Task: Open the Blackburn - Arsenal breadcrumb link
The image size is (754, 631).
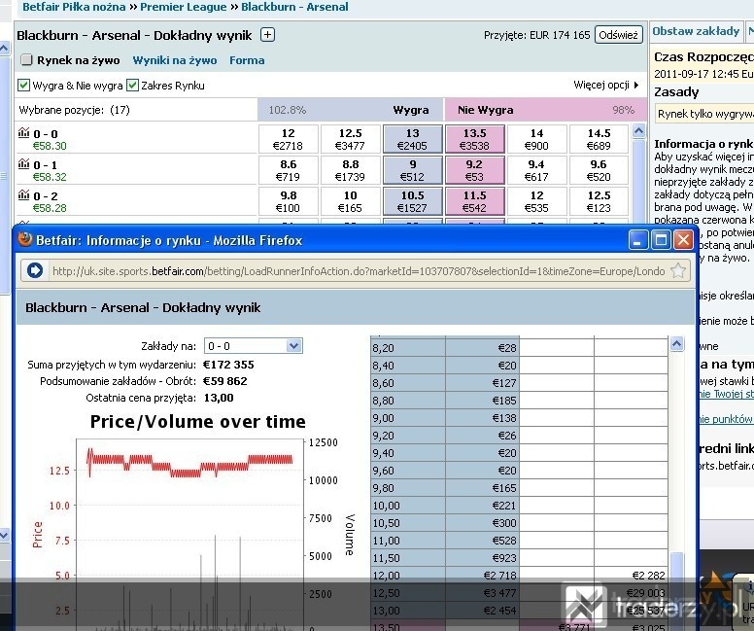Action: pos(294,7)
